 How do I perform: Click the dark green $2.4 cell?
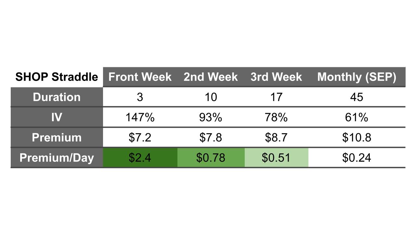coord(140,158)
